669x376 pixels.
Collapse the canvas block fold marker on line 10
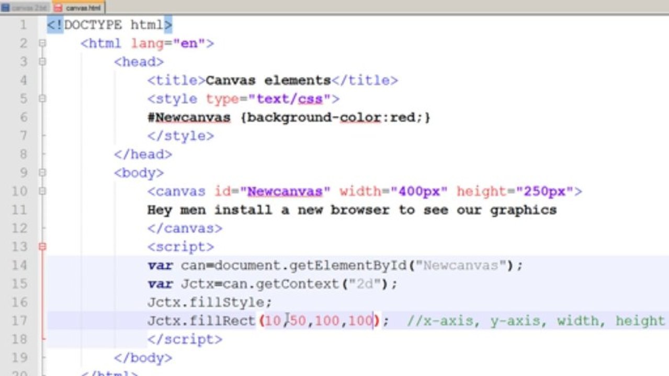tap(42, 192)
